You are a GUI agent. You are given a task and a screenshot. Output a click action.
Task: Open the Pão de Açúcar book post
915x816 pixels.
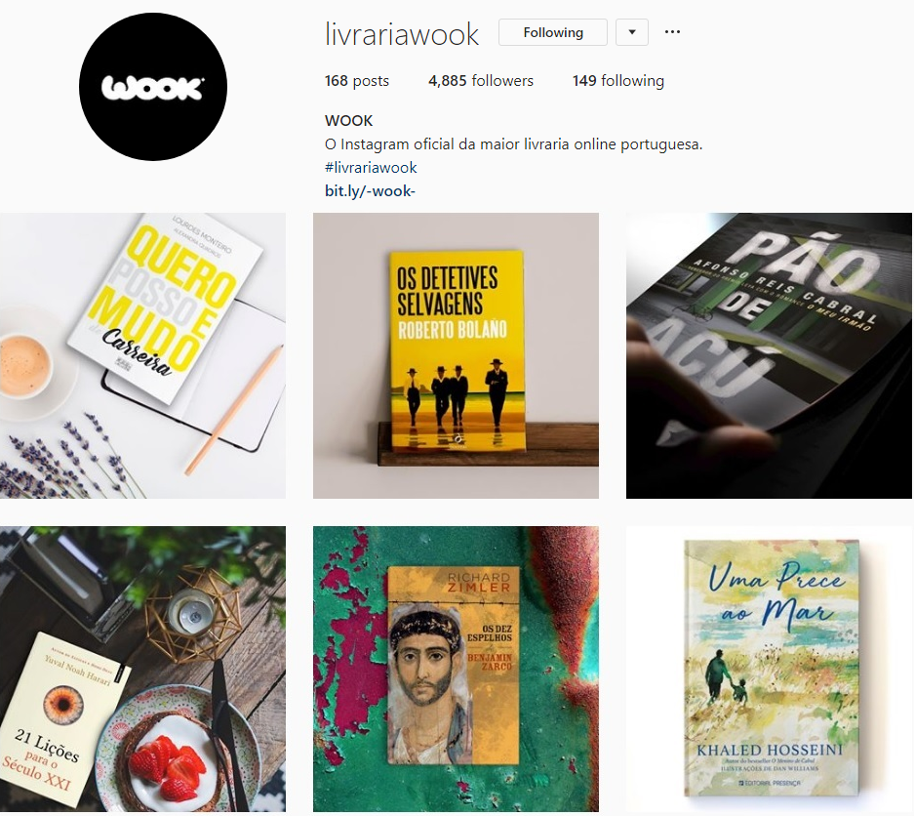(x=769, y=355)
